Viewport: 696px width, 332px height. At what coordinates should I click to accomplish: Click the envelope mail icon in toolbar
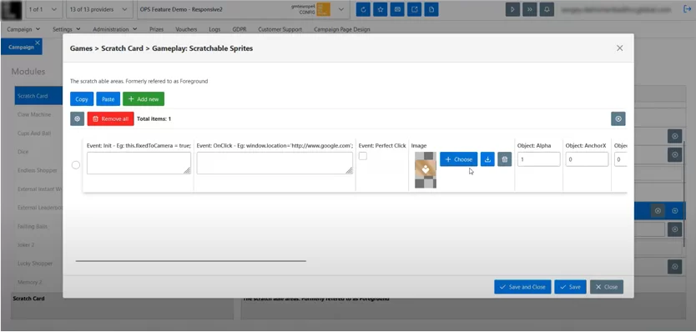coord(397,9)
